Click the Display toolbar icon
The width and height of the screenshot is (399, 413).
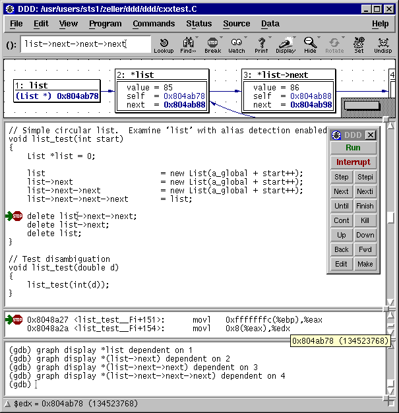pos(286,45)
